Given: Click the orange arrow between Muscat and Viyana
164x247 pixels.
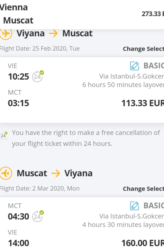Looking at the screenshot, I should [x=56, y=173].
